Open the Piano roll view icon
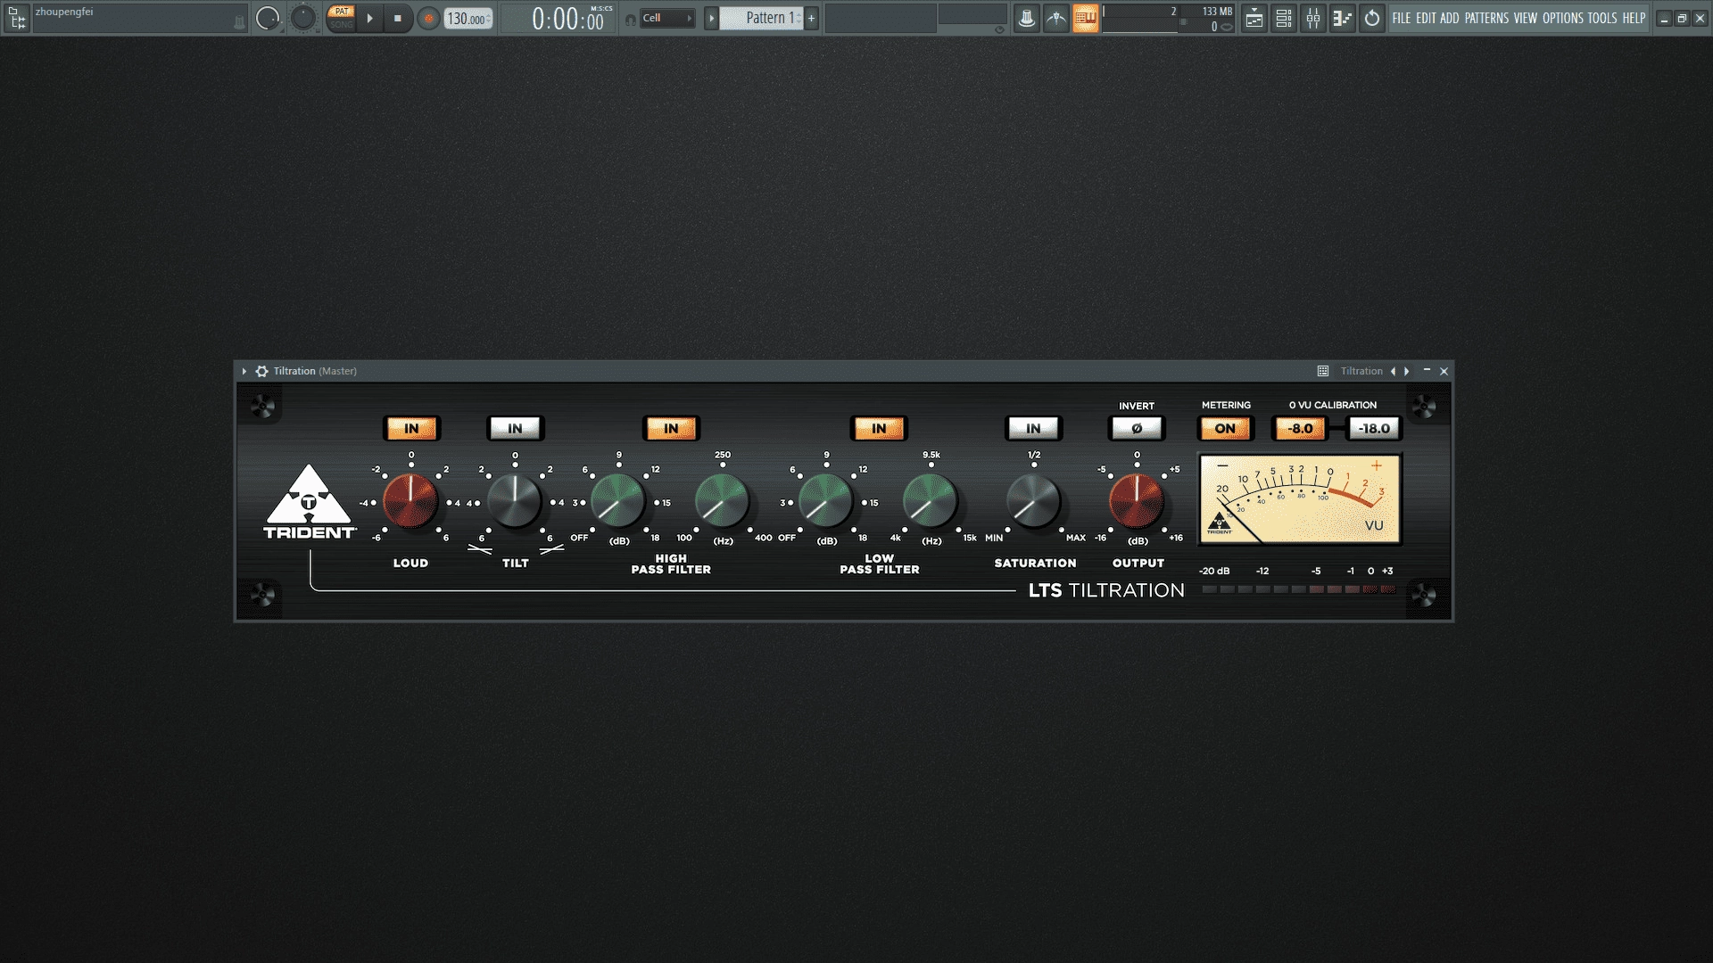Screen dimensions: 1713x963 click(x=1343, y=18)
